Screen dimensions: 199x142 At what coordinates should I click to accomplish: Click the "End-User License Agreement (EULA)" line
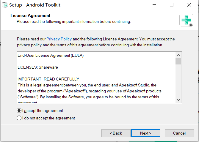click(51, 56)
